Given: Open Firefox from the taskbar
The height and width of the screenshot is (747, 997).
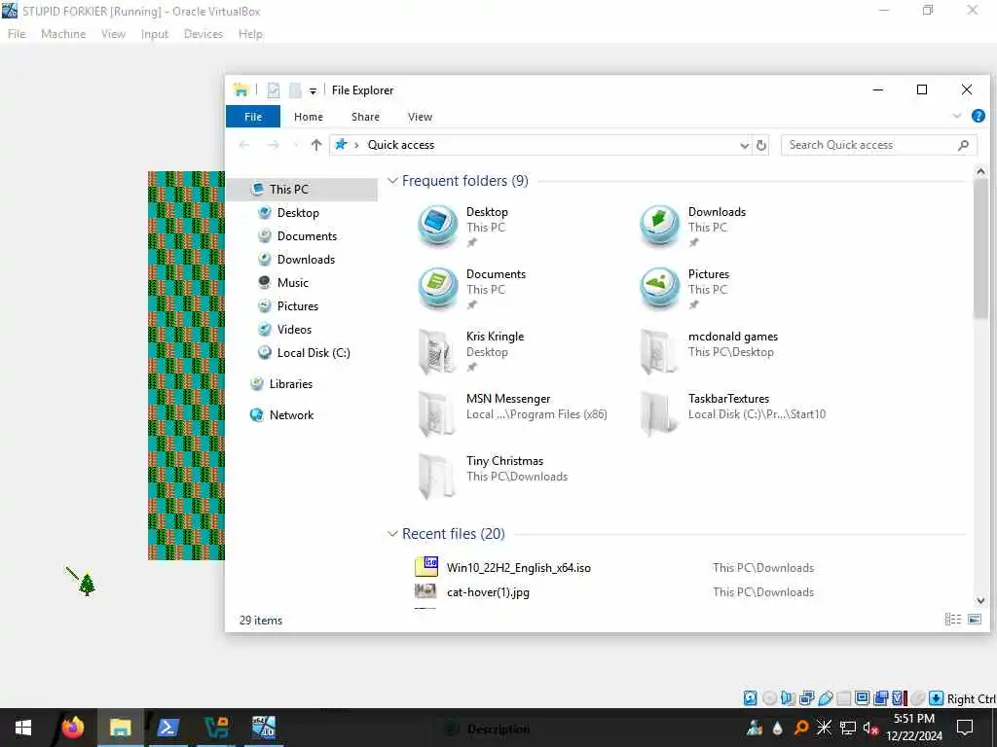Looking at the screenshot, I should pos(72,728).
